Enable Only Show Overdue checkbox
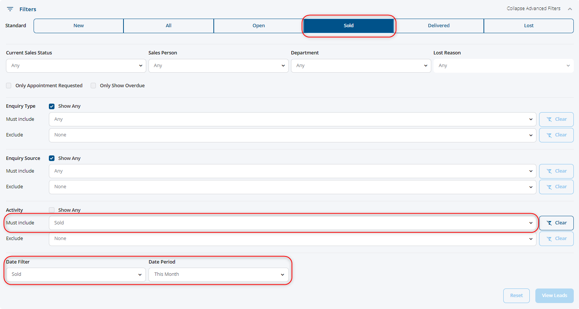 [93, 86]
